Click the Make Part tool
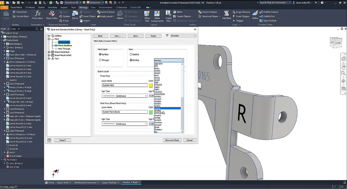This screenshot has width=347, height=189. click(147, 16)
